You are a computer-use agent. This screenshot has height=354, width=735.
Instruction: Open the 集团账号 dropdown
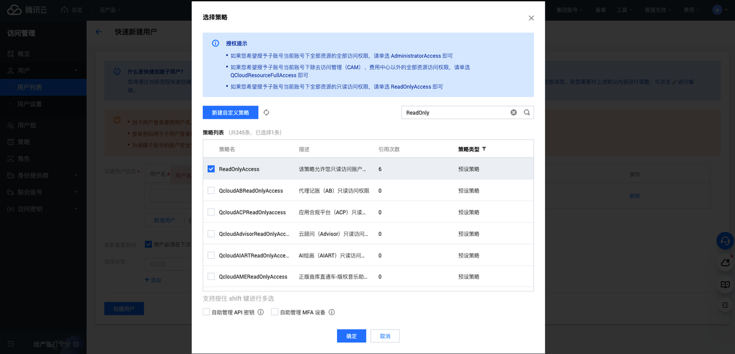(570, 10)
